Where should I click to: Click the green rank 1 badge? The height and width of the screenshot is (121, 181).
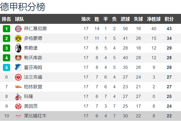click(7, 29)
